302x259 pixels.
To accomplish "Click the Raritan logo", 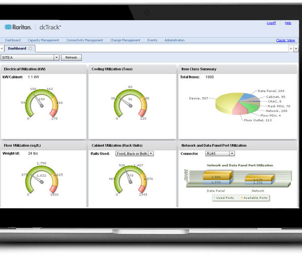I will (18, 27).
